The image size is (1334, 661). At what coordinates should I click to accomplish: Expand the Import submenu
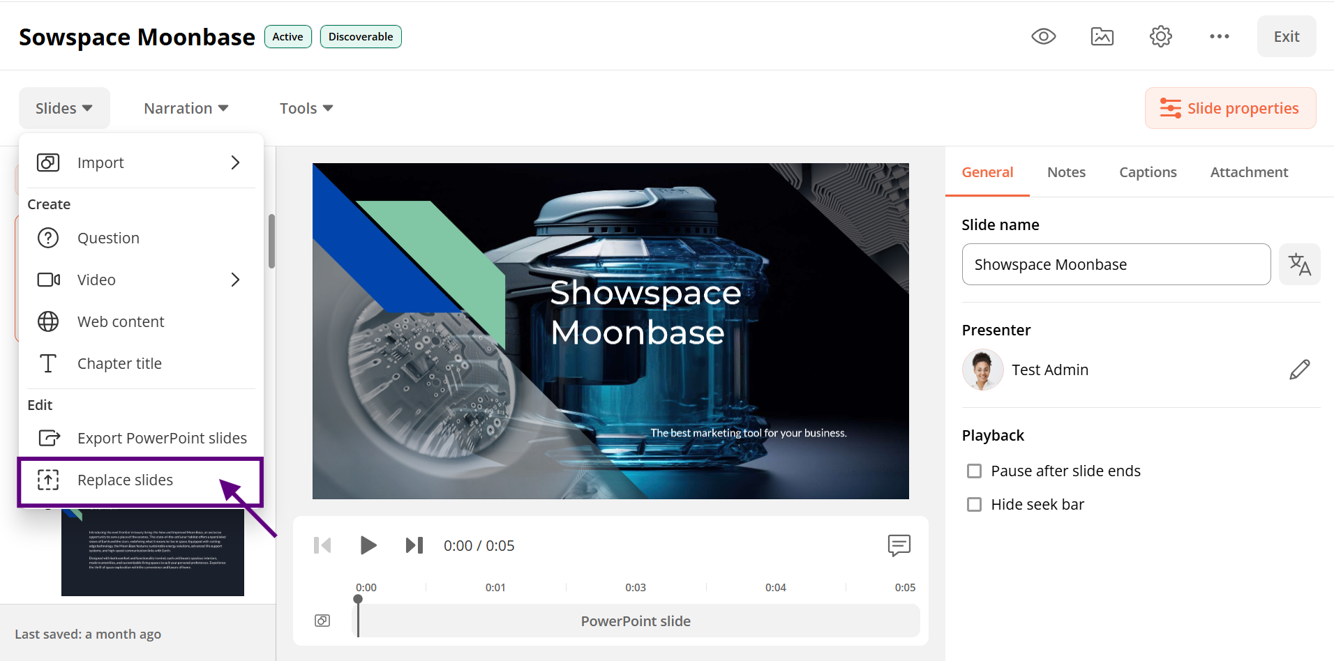click(x=141, y=162)
